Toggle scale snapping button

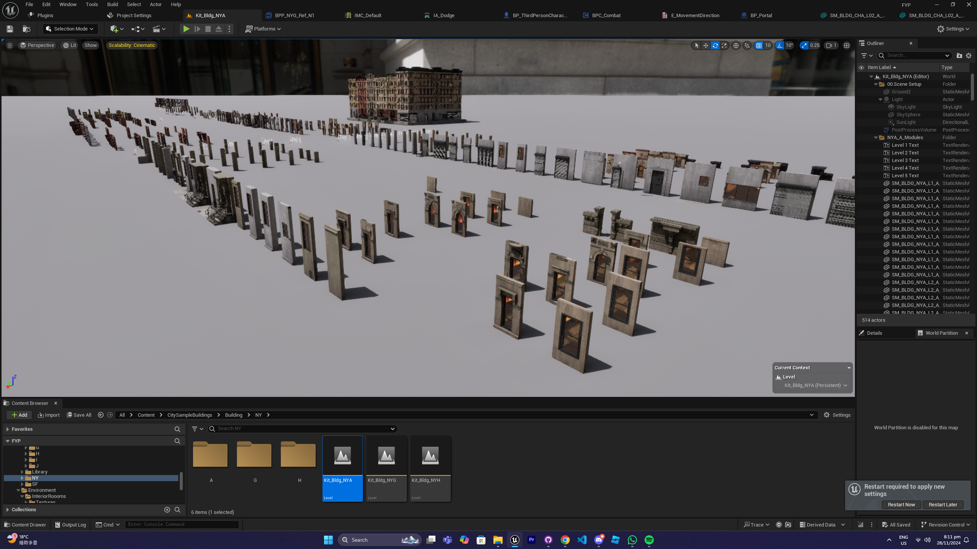pyautogui.click(x=804, y=45)
